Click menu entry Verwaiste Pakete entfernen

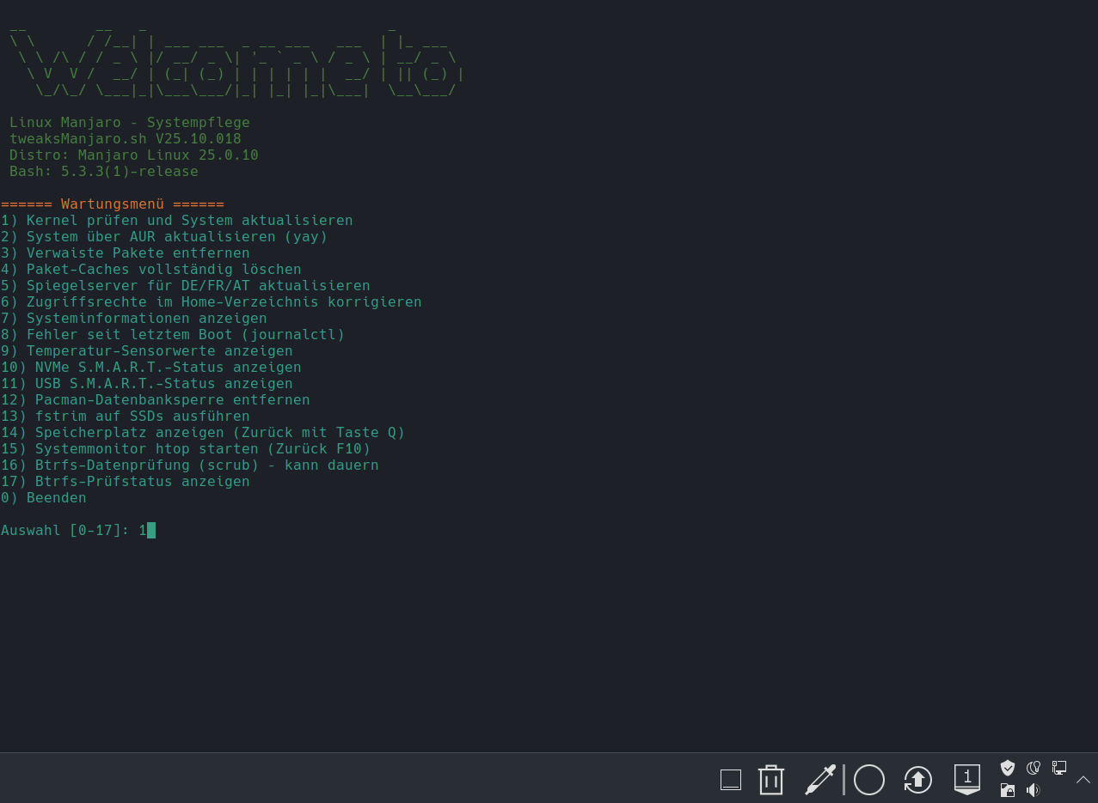(x=138, y=253)
